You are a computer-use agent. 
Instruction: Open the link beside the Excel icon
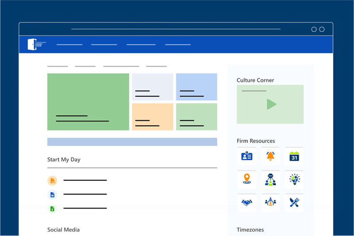[85, 208]
